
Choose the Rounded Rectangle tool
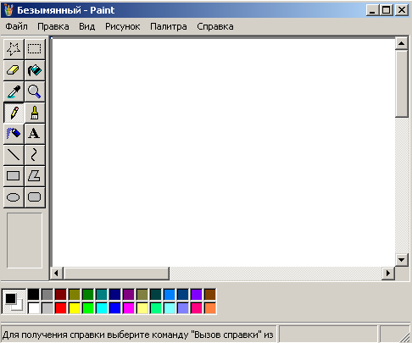click(35, 197)
